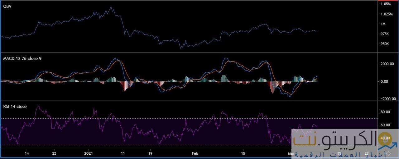
Task: Open chart settings gear icon
Action: (x=388, y=154)
